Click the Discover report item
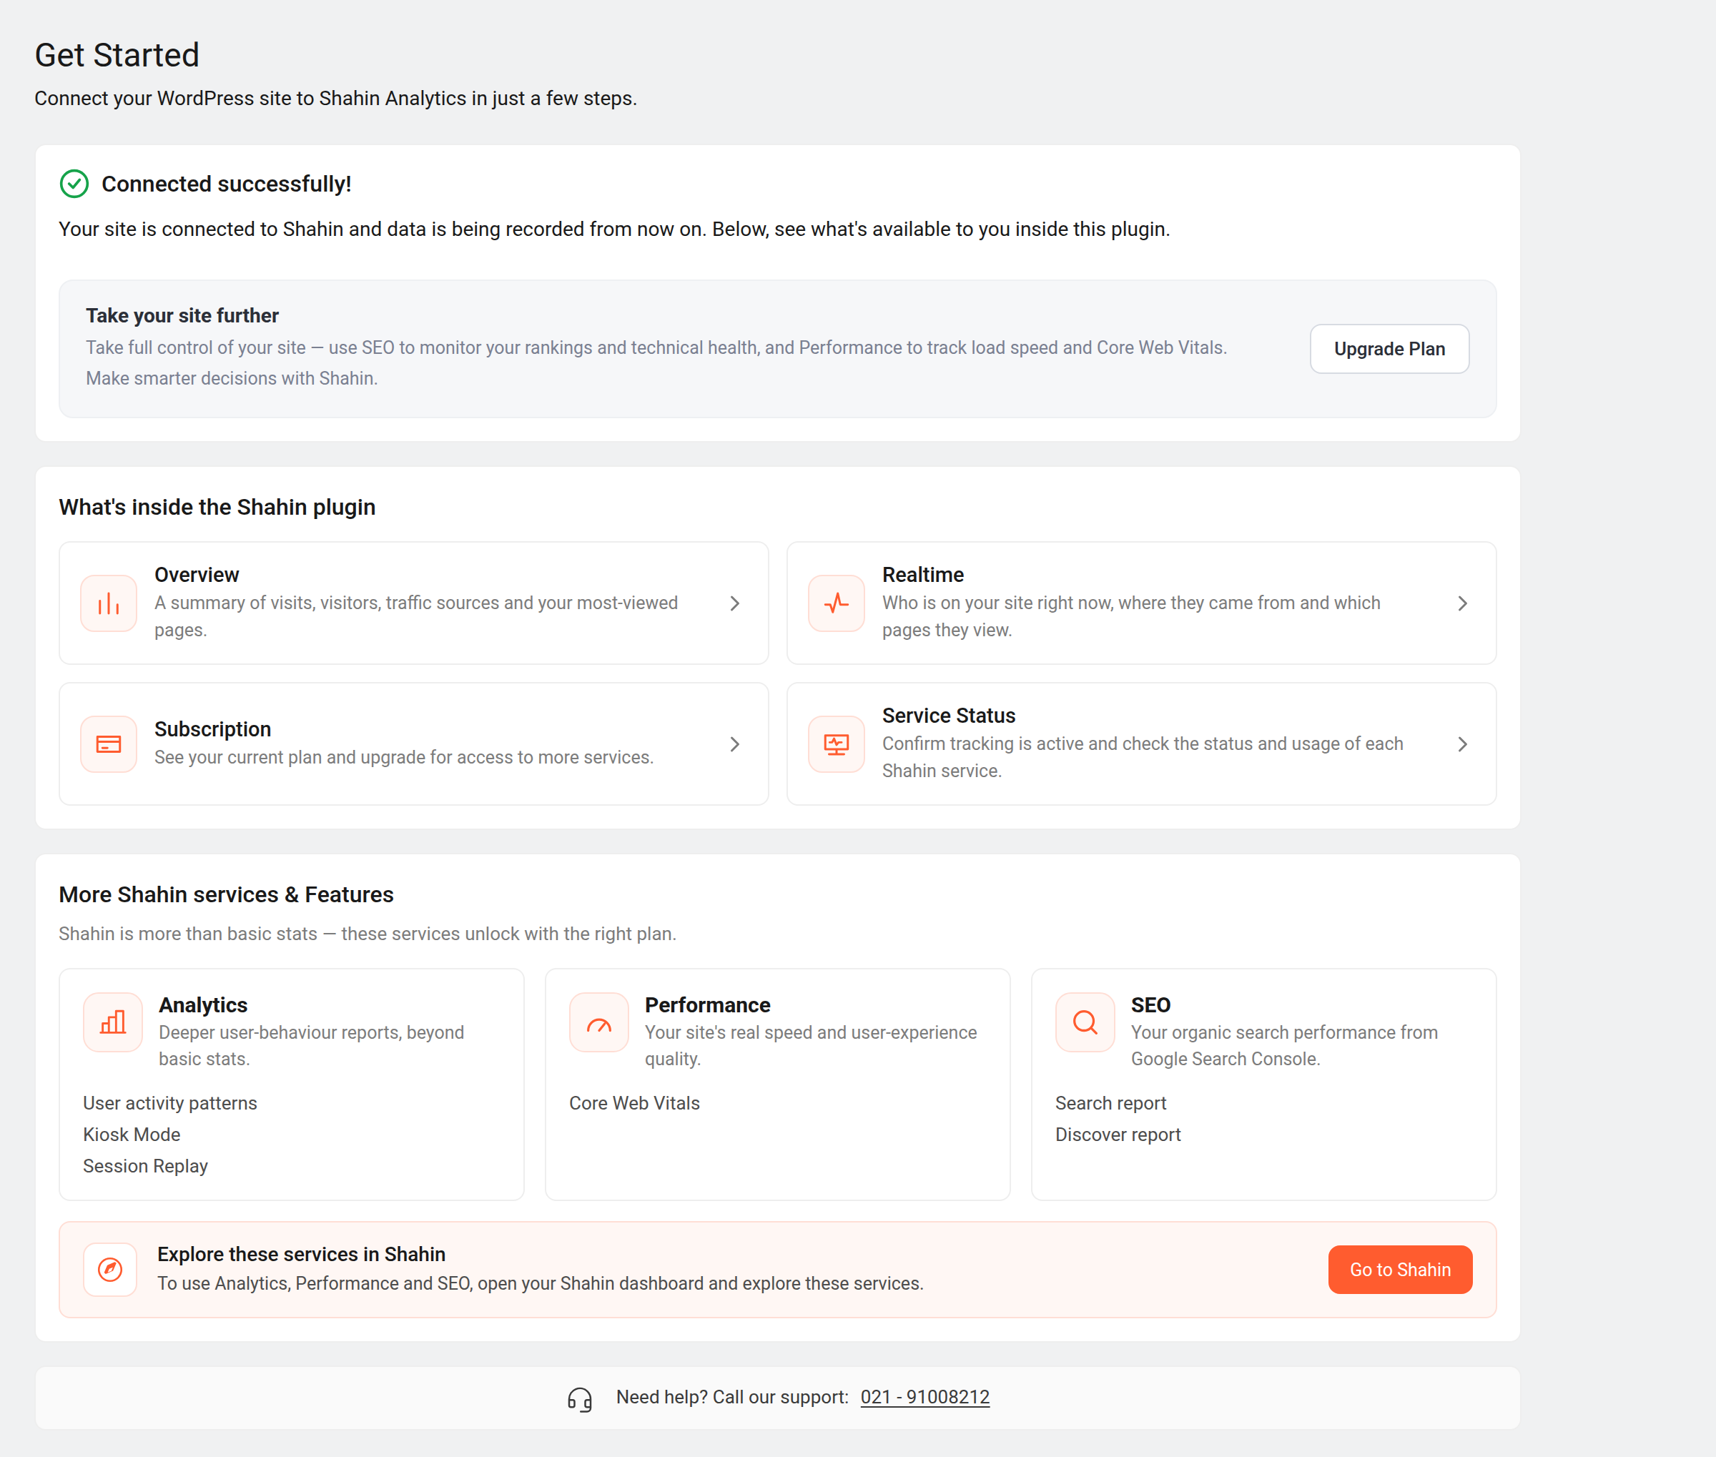This screenshot has height=1457, width=1716. (x=1118, y=1135)
